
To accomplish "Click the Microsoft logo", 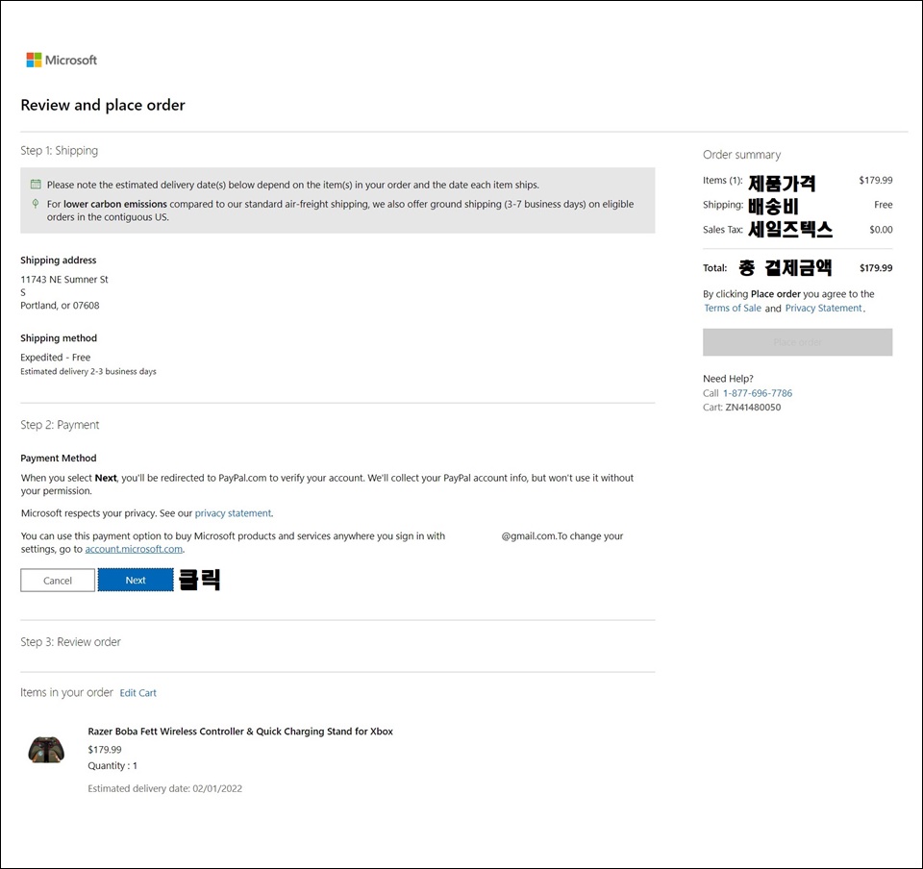I will coord(62,60).
